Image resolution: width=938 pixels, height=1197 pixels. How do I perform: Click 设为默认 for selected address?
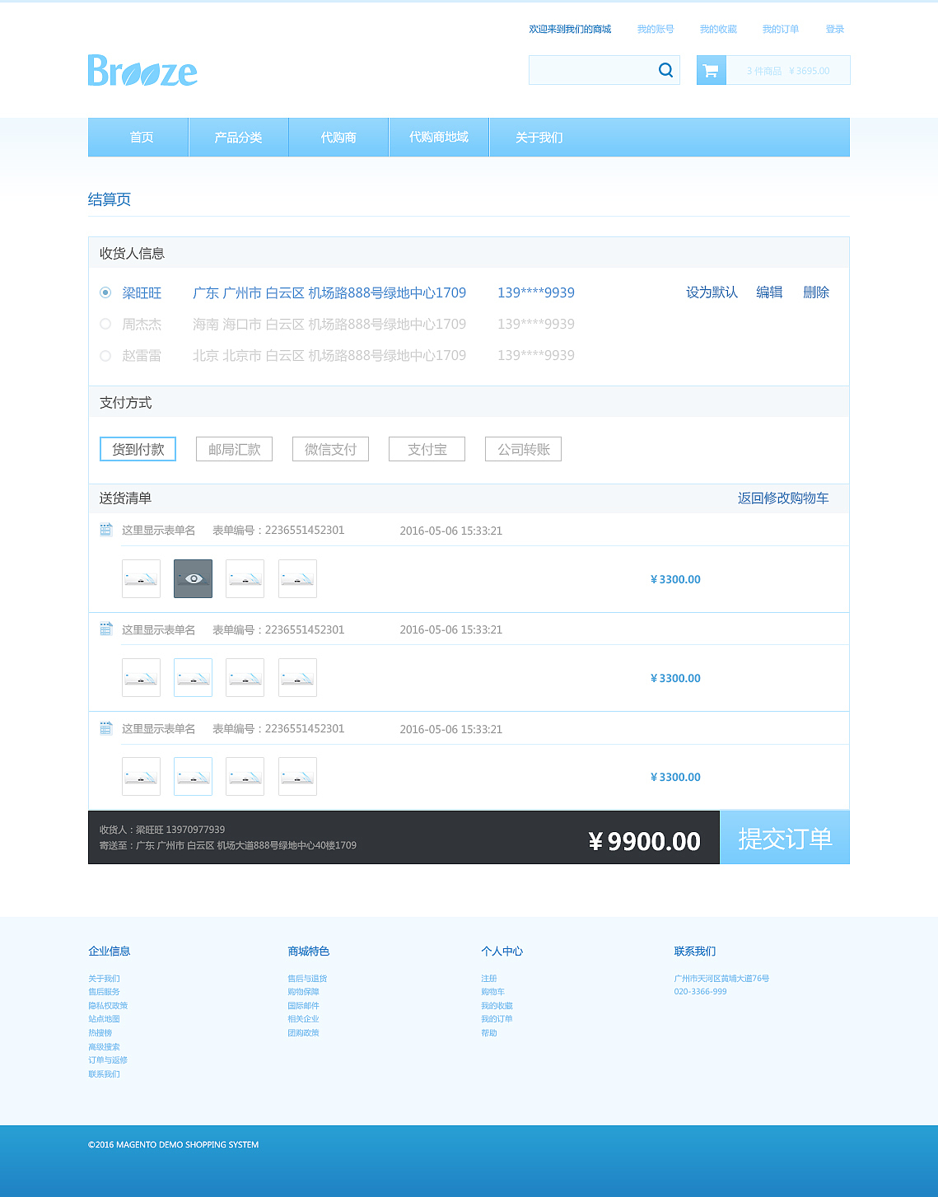pyautogui.click(x=712, y=292)
